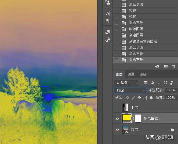The width and height of the screenshot is (178, 144).
Task: Switch to the 通道 tab
Action: click(x=131, y=74)
